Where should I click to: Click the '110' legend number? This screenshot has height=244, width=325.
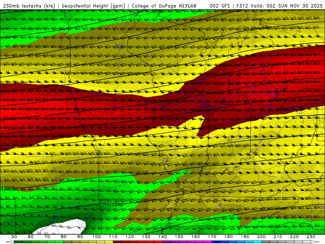pyautogui.click(x=113, y=237)
